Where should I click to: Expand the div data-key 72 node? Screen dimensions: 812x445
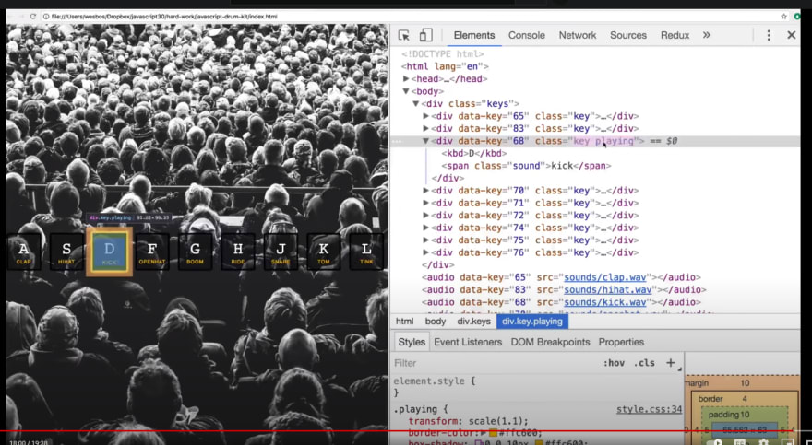coord(426,215)
